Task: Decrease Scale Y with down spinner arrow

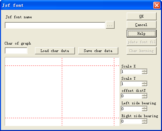Action: pyautogui.click(x=145, y=85)
